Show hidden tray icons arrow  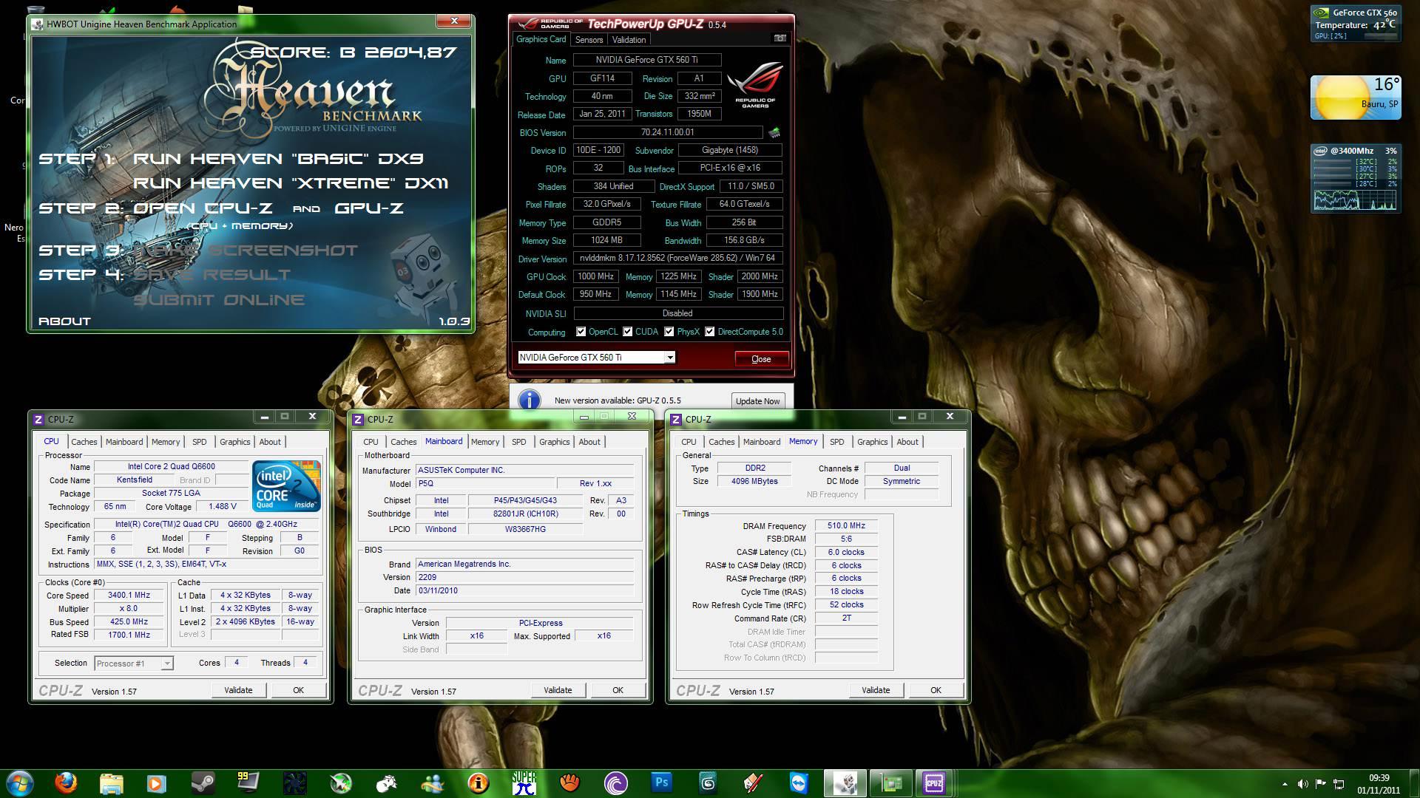1285,784
